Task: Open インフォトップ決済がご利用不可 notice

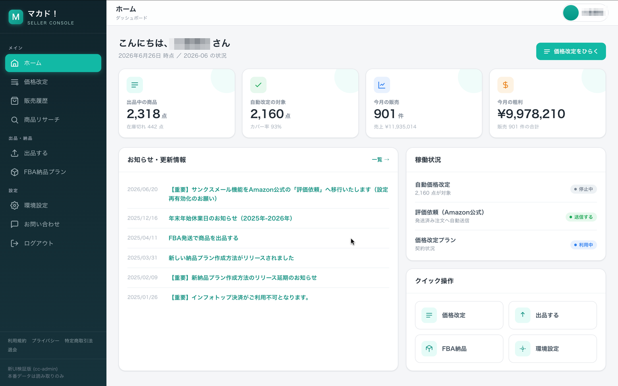Action: pos(239,298)
